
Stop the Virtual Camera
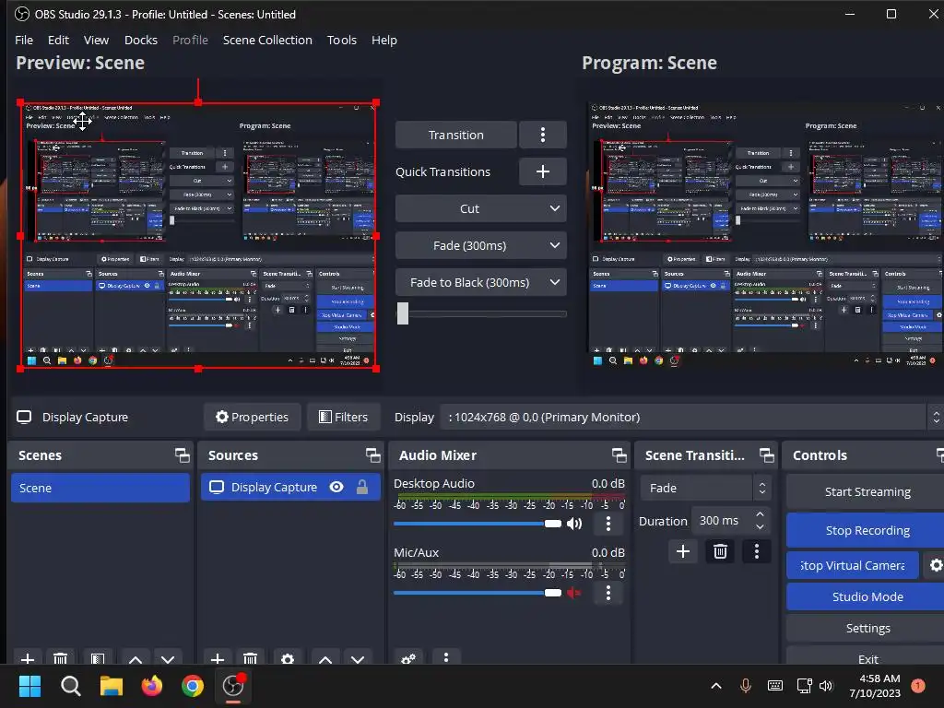[x=853, y=565]
